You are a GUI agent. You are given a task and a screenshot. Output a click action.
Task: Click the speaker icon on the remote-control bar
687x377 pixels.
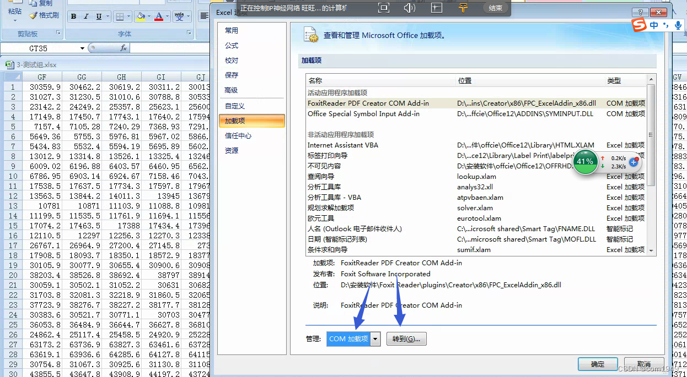(409, 8)
